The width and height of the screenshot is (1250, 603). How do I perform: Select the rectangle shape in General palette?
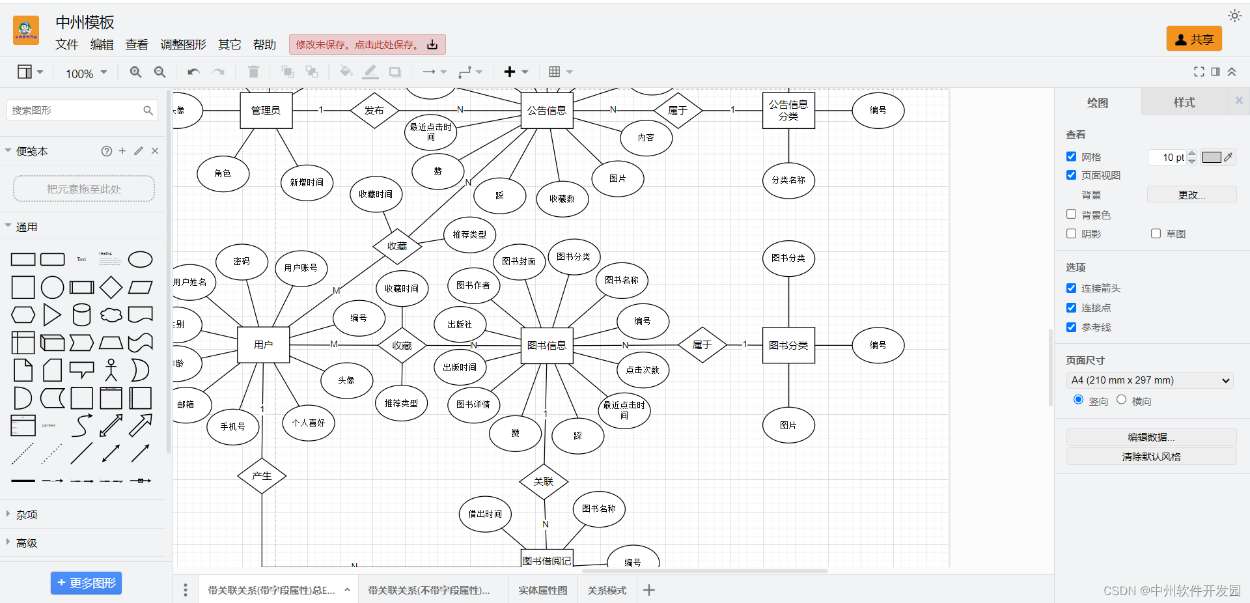click(23, 260)
